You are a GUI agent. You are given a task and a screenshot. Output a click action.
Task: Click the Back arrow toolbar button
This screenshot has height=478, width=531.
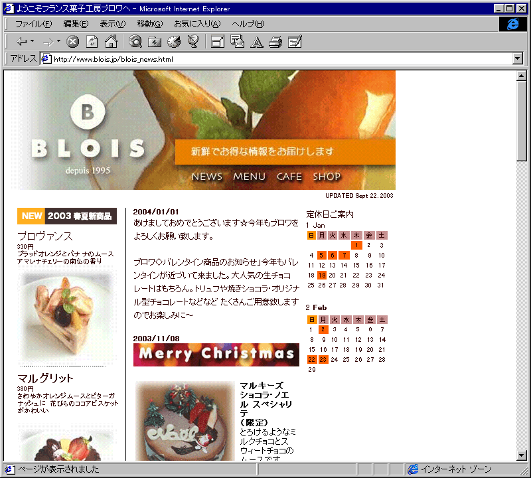(x=22, y=42)
